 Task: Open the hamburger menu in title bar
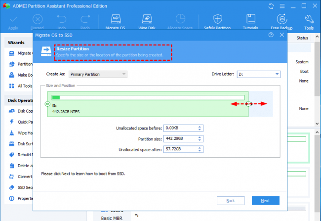[282, 6]
